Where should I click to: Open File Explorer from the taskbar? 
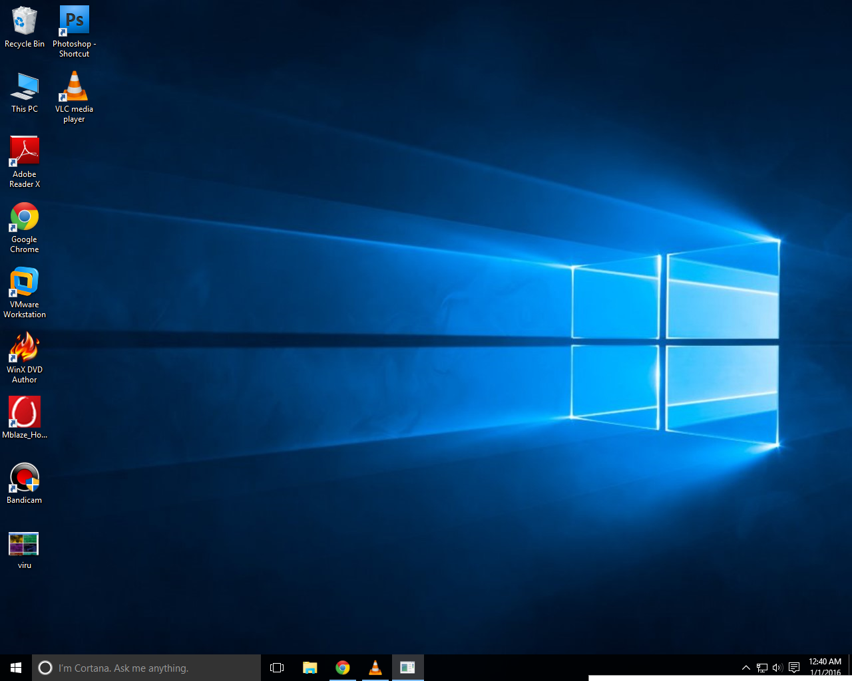(x=310, y=667)
